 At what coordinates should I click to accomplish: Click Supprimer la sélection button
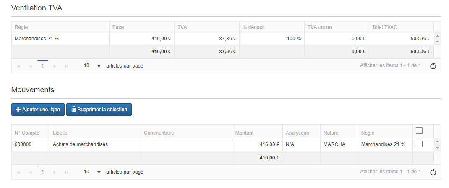tap(99, 110)
